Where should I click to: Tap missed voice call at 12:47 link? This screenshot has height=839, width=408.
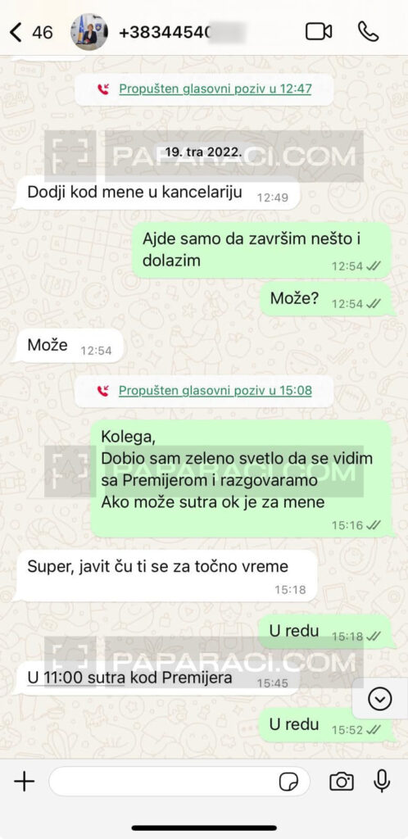[x=215, y=88]
